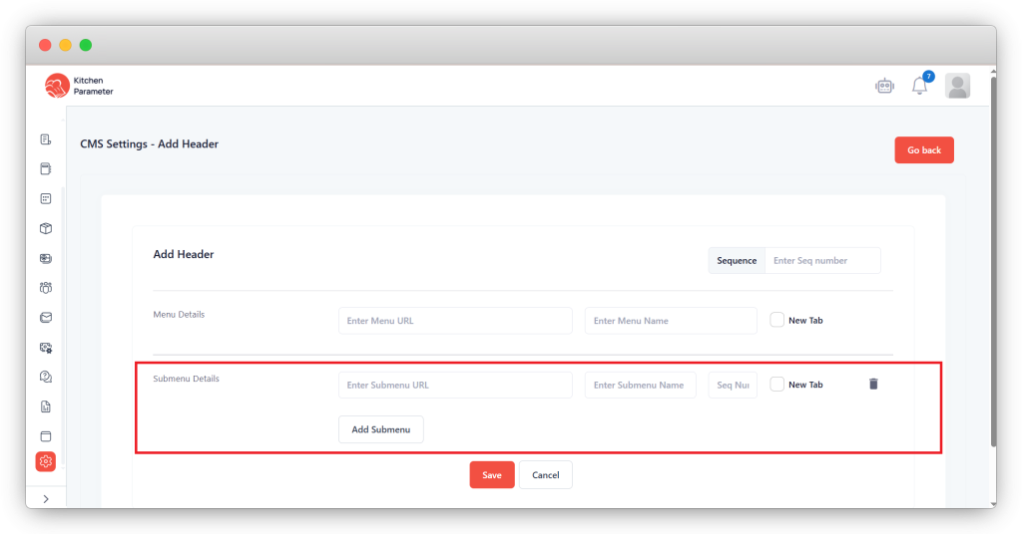This screenshot has width=1022, height=534.
Task: Delete submenu row with trash icon
Action: (873, 384)
